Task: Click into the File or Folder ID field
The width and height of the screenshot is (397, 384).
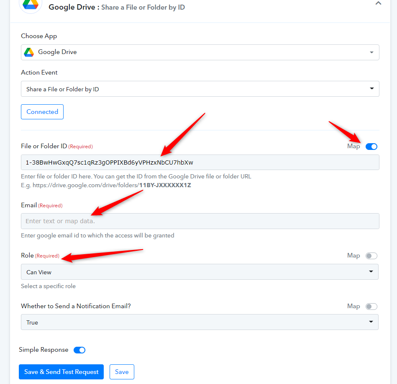Action: 200,162
